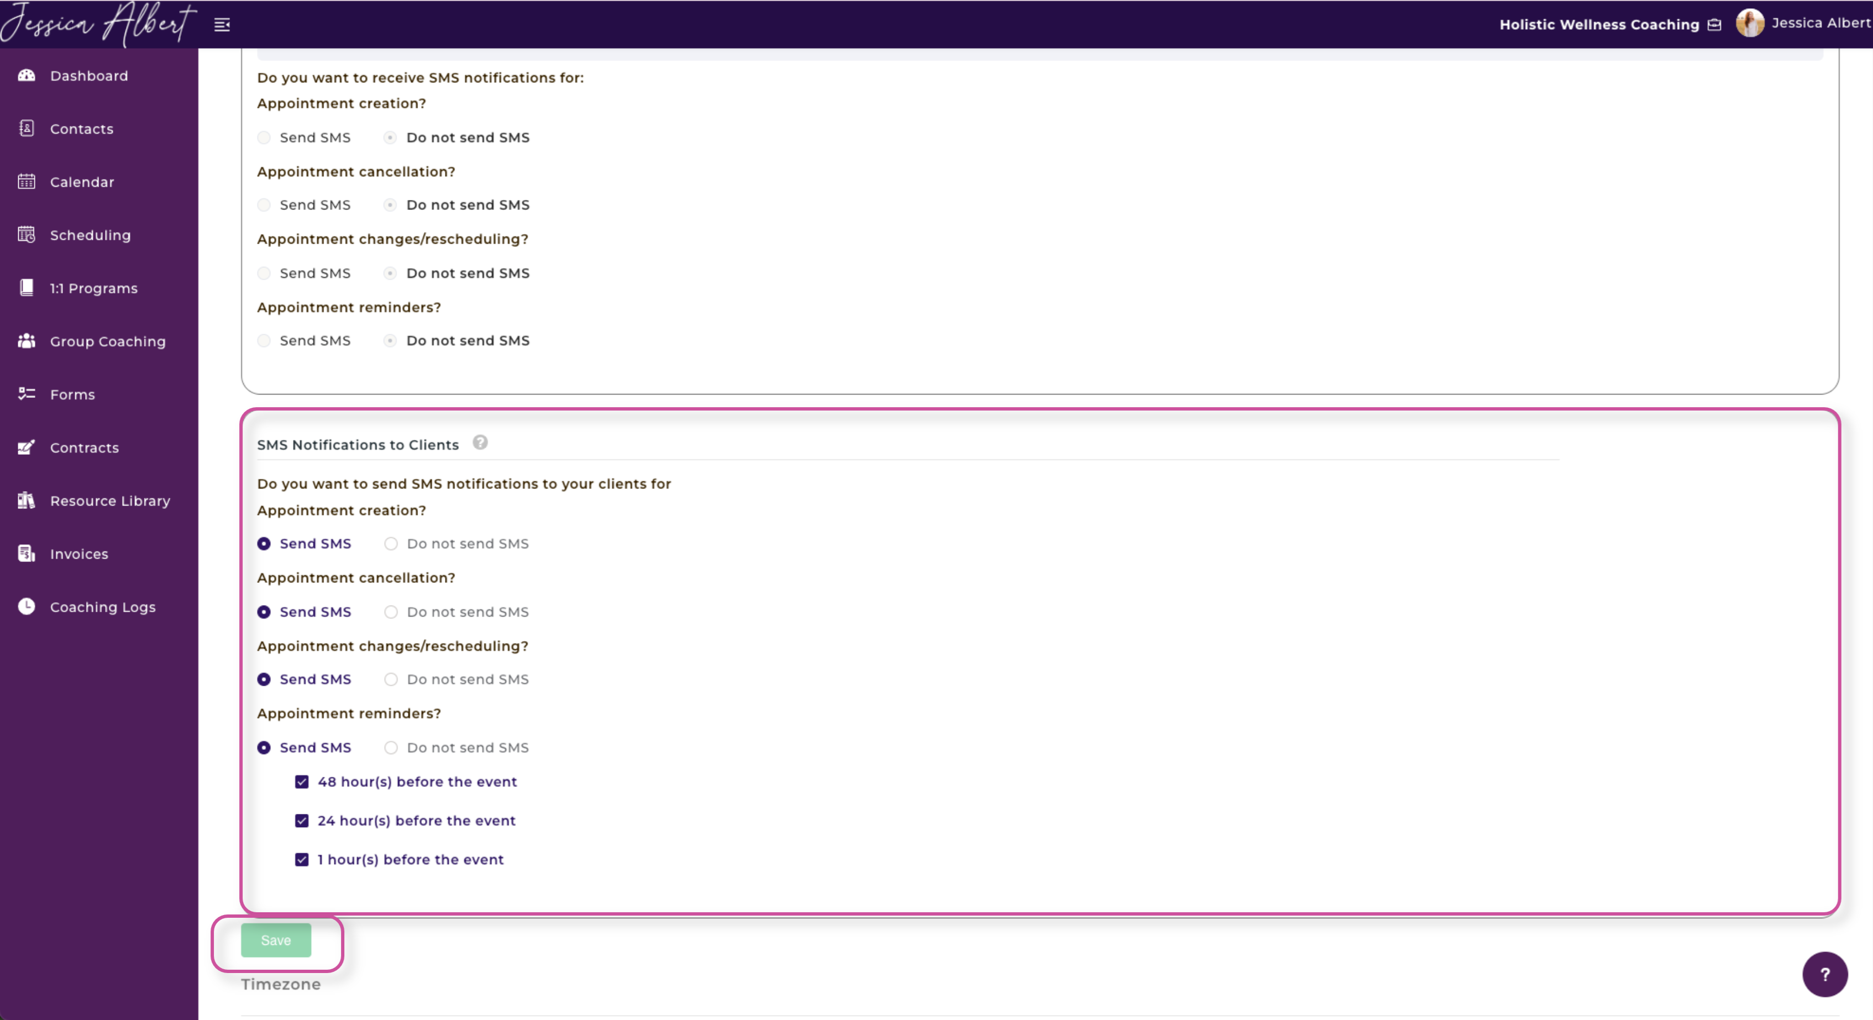The image size is (1873, 1020).
Task: Go to Invoices in the sidebar
Action: [78, 554]
